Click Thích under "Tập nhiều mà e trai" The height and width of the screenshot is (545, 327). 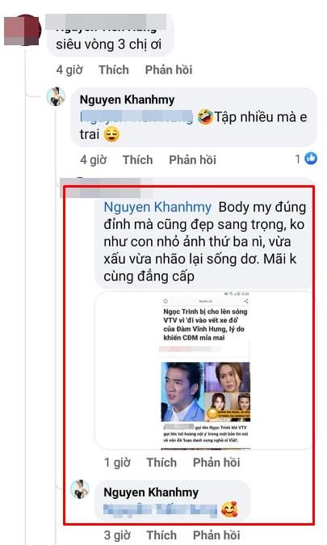[x=137, y=159]
